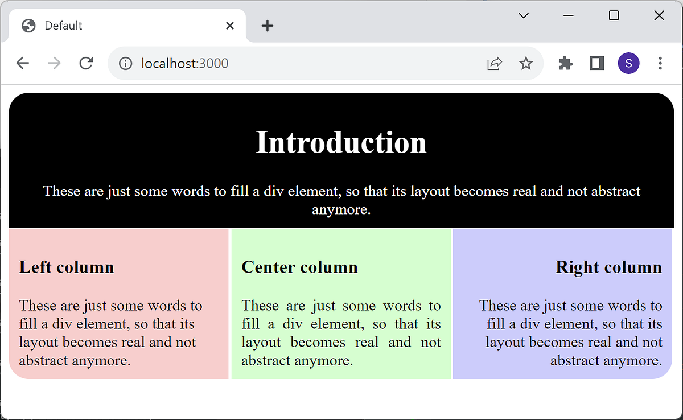The width and height of the screenshot is (683, 420).
Task: Toggle the side panel open
Action: (596, 63)
